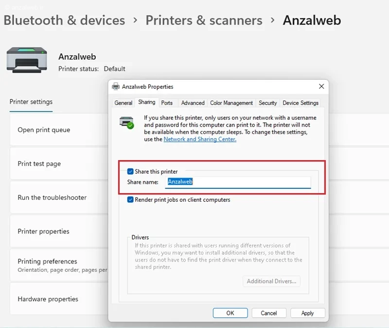The height and width of the screenshot is (328, 389).
Task: Toggle the Share this printer checkbox
Action: (x=130, y=171)
